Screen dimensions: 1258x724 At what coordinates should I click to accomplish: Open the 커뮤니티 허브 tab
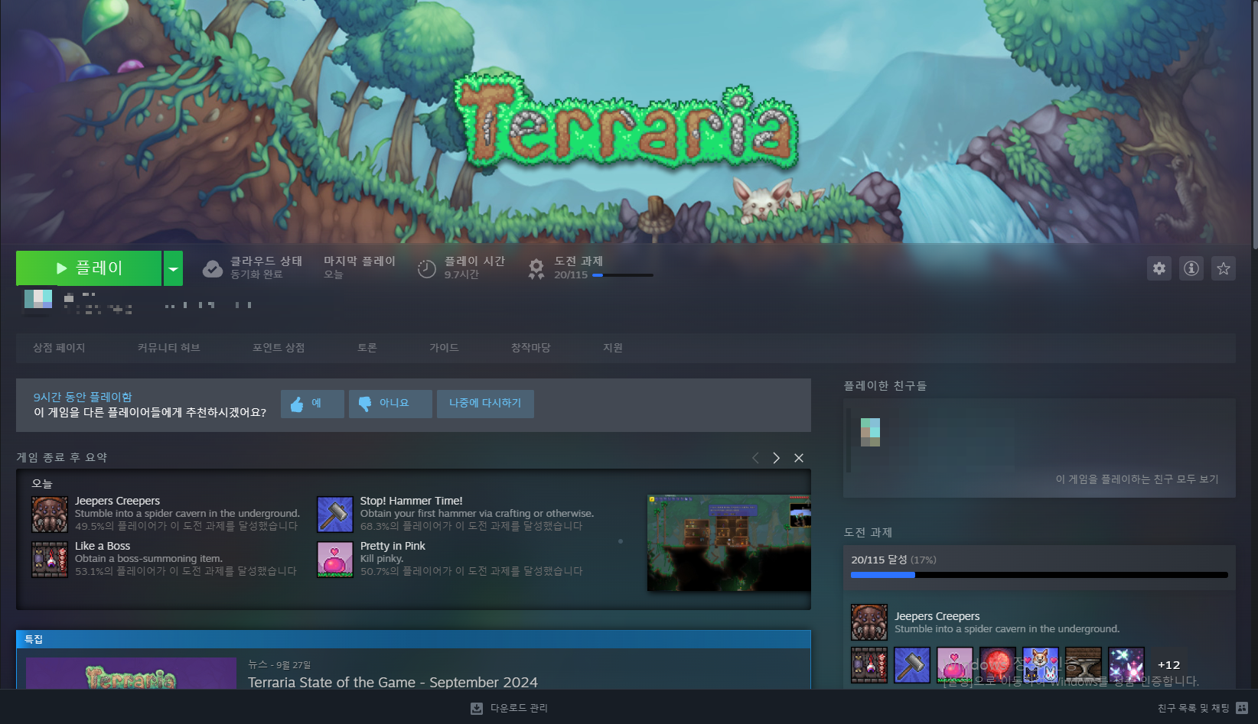(x=168, y=348)
